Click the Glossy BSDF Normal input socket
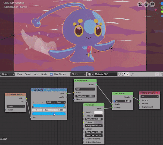 pos(74,99)
